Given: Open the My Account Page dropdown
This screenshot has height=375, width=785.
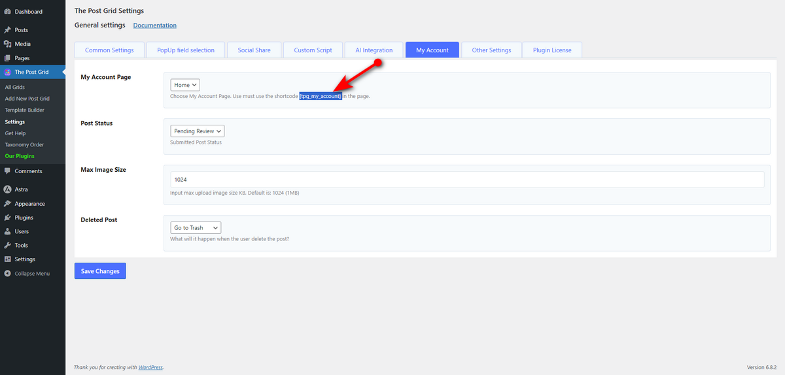Looking at the screenshot, I should pos(185,85).
